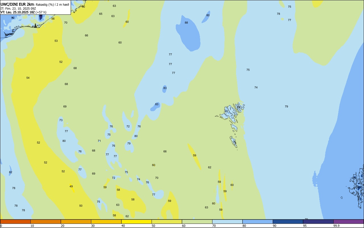Click the "92" value near the coastline

(x=13, y=18)
